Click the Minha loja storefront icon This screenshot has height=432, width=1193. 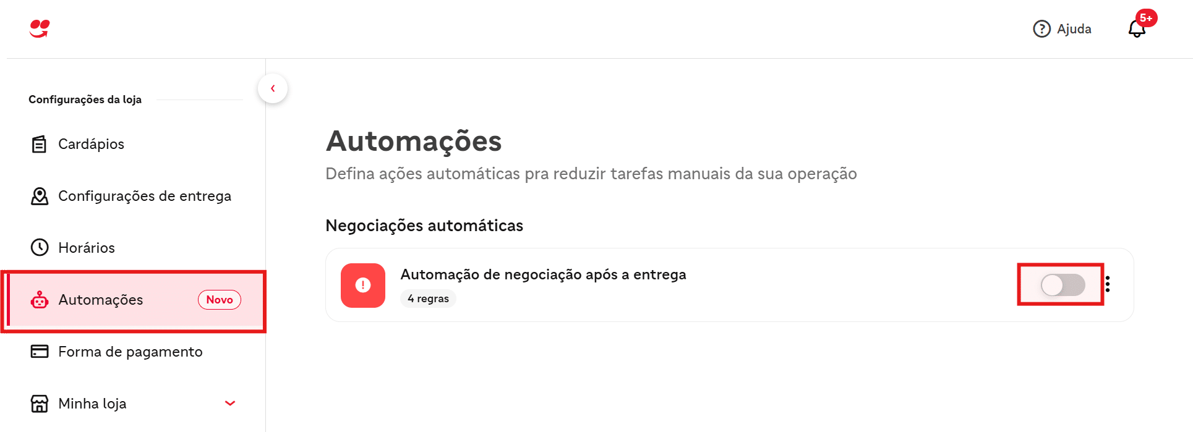40,404
